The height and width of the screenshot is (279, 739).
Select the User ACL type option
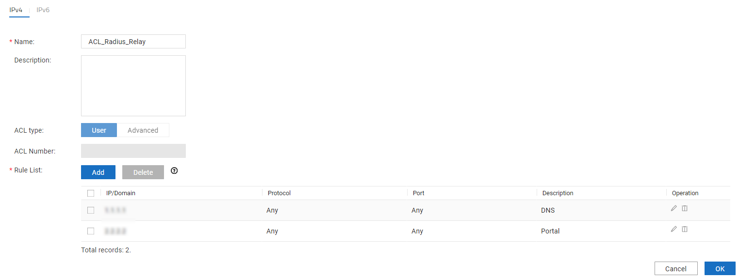[99, 130]
